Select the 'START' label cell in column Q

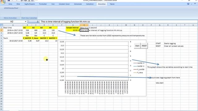point(160,43)
